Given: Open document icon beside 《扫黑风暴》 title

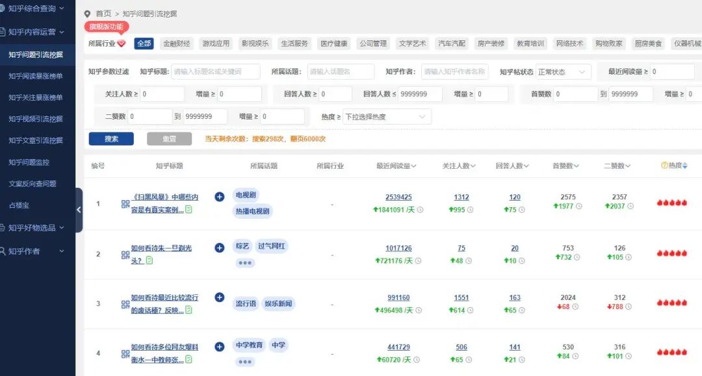Looking at the screenshot, I should pyautogui.click(x=189, y=209).
